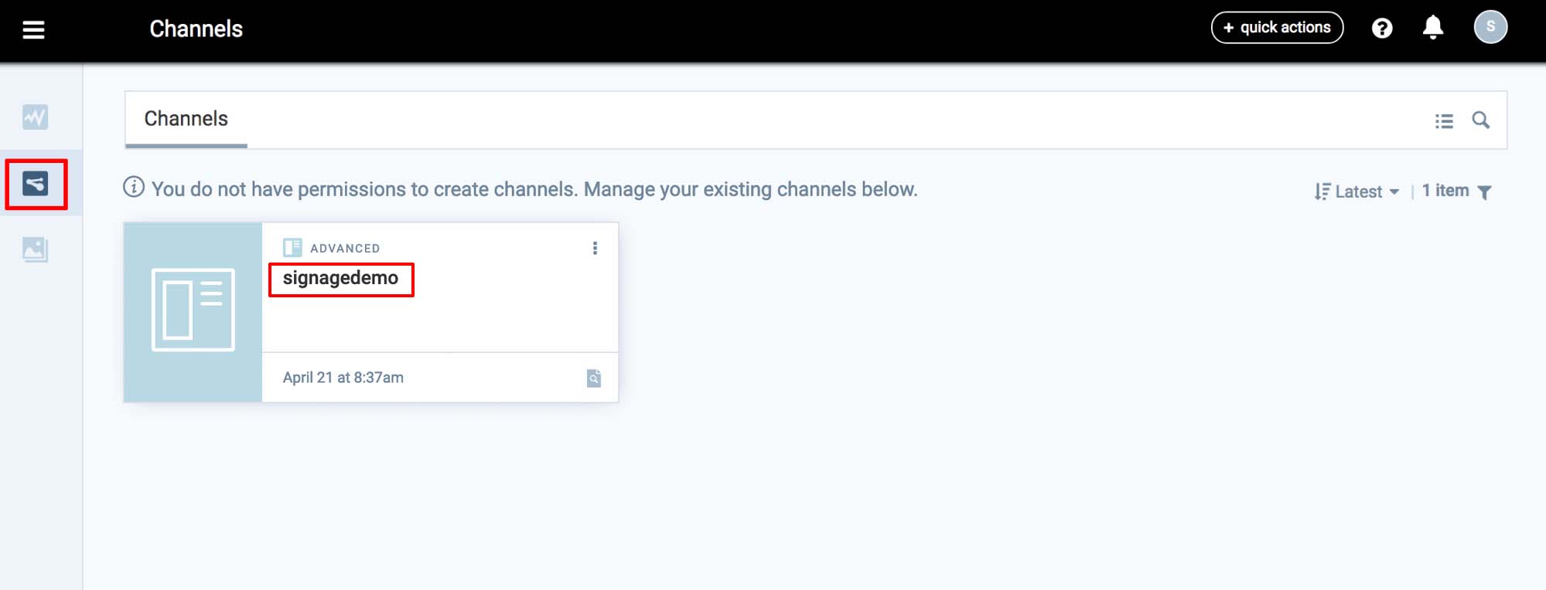
Task: Open the user avatar account menu
Action: click(1490, 27)
